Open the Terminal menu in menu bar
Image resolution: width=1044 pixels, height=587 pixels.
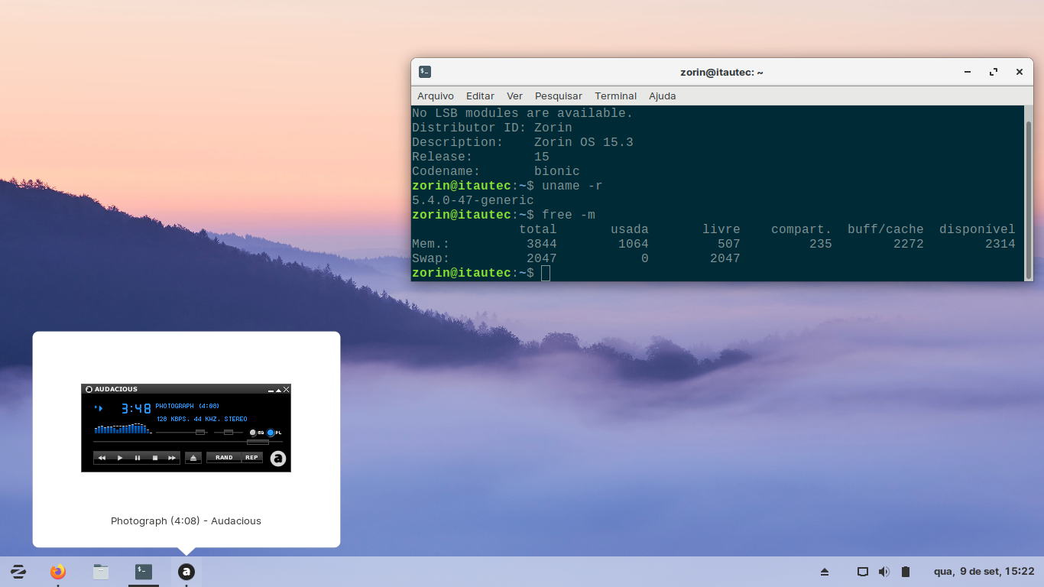[616, 96]
